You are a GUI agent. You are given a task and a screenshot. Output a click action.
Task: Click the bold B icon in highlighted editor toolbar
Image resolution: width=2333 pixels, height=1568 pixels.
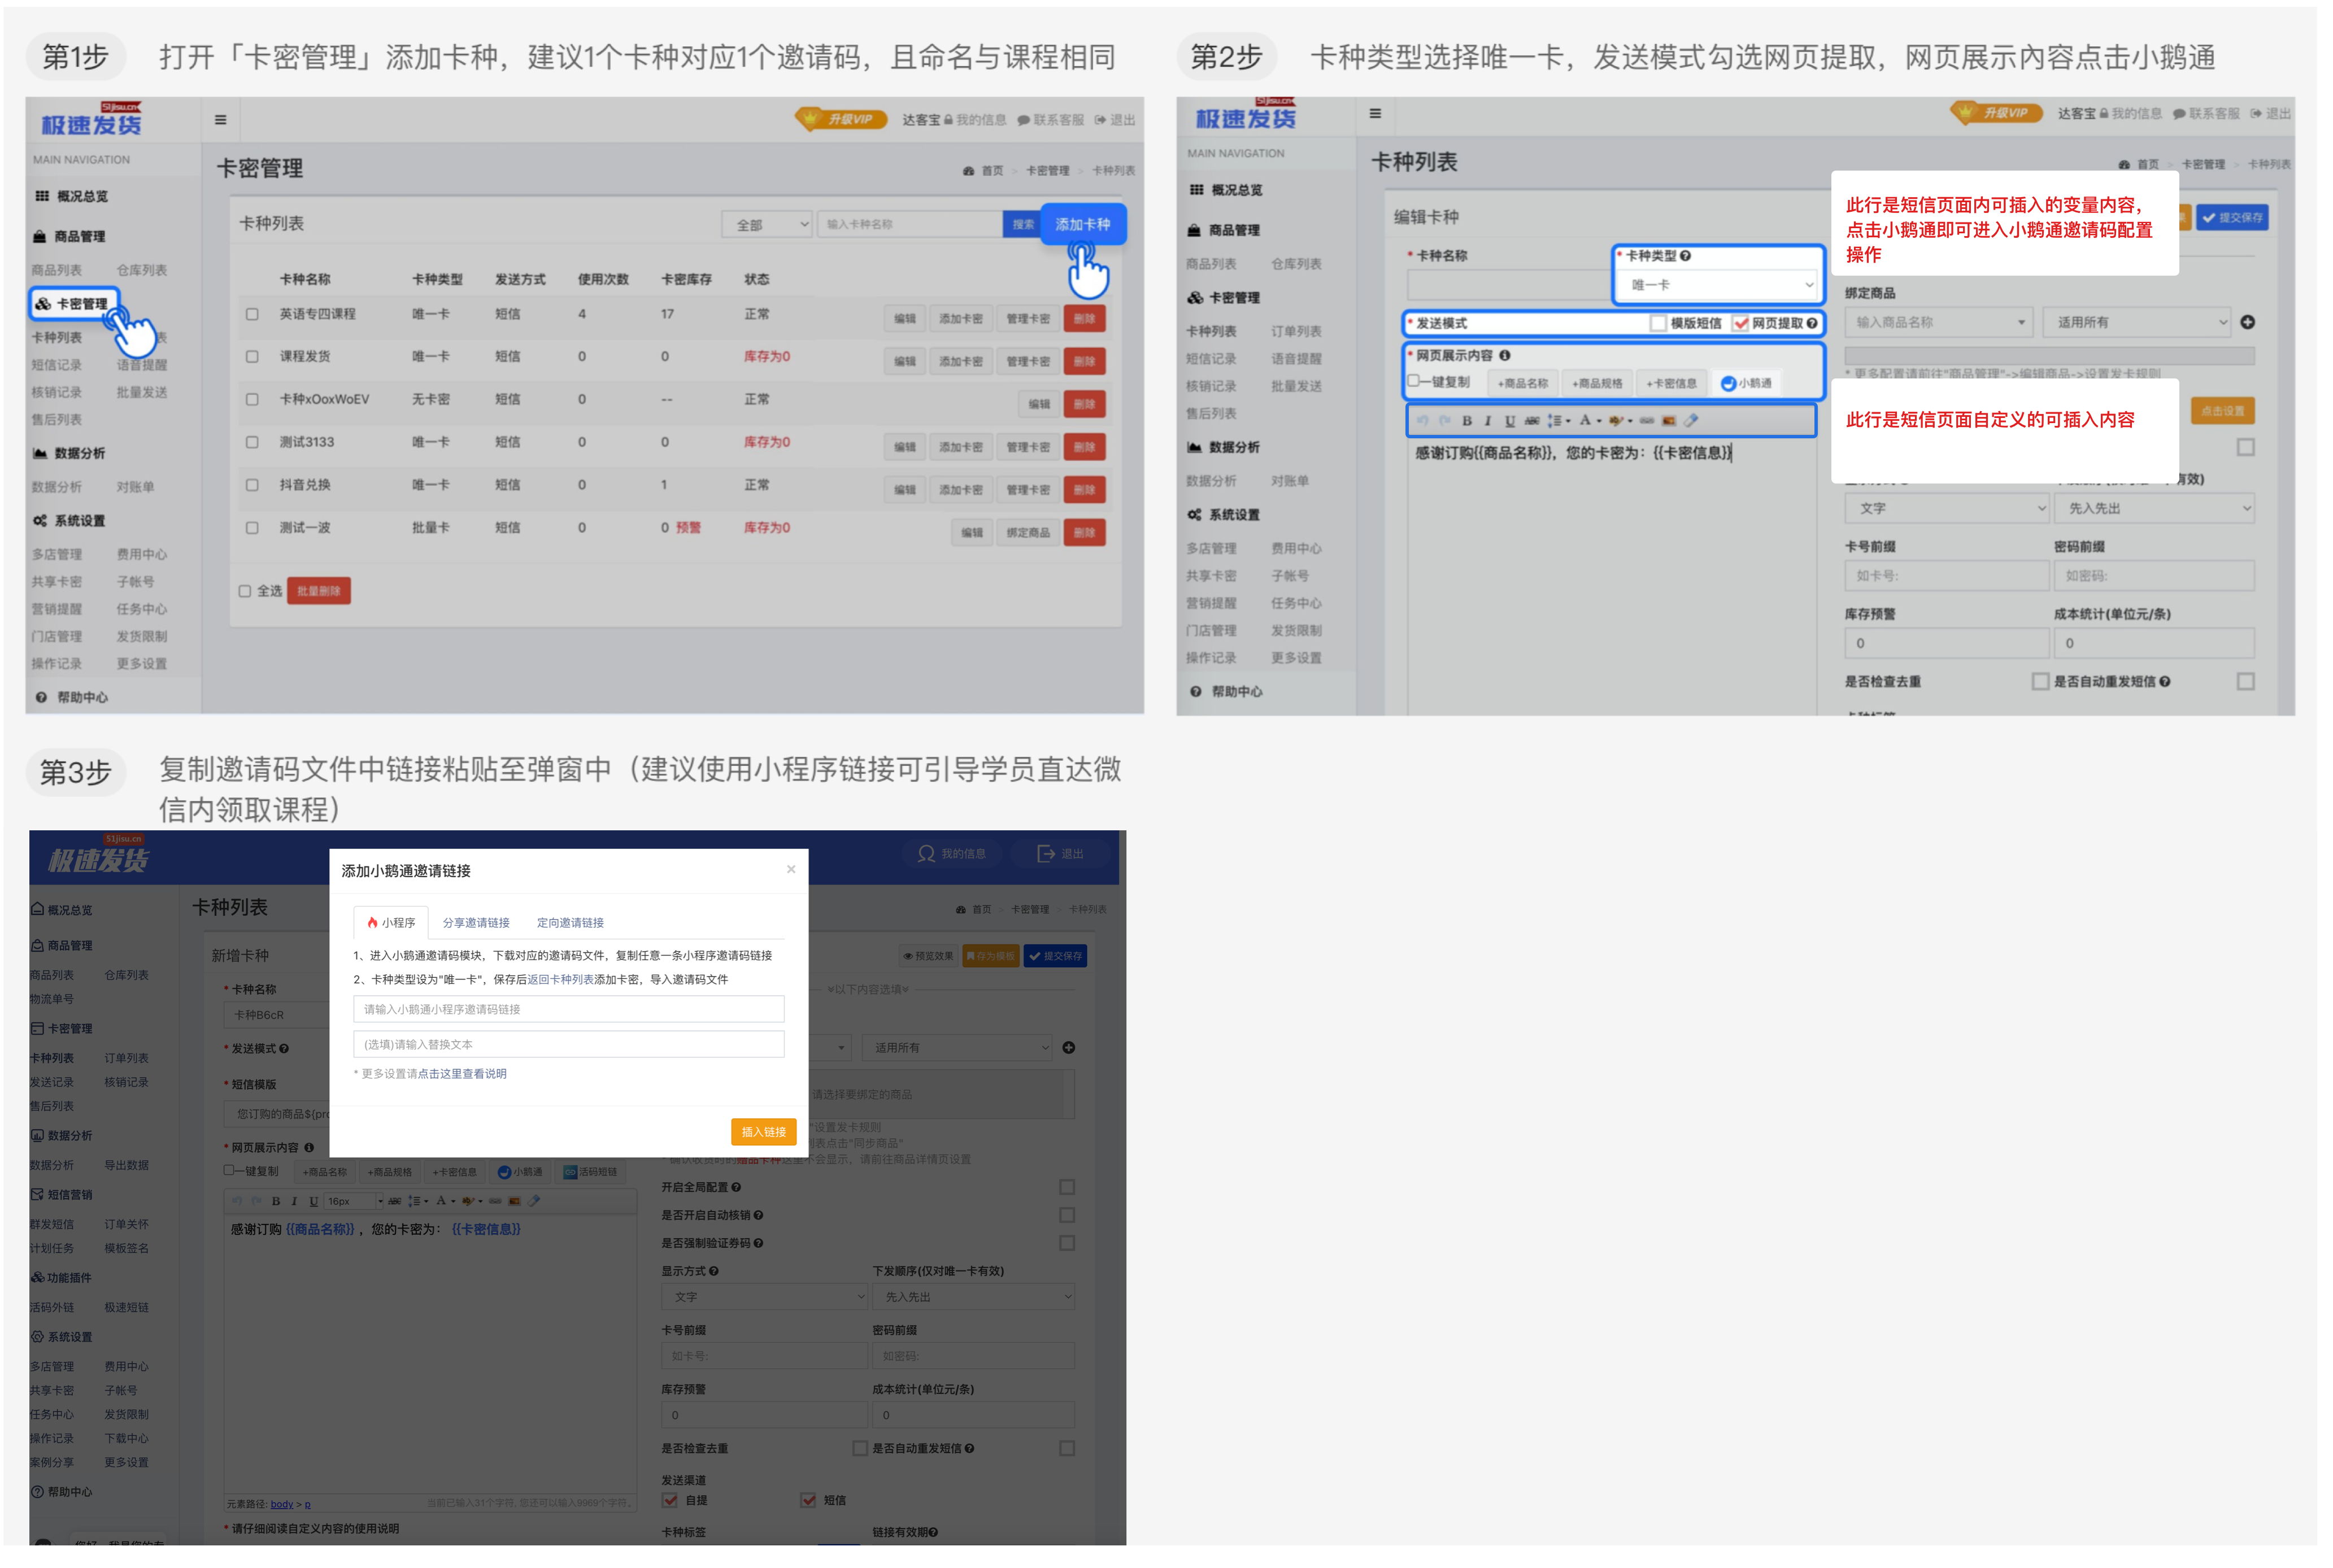coord(1467,421)
